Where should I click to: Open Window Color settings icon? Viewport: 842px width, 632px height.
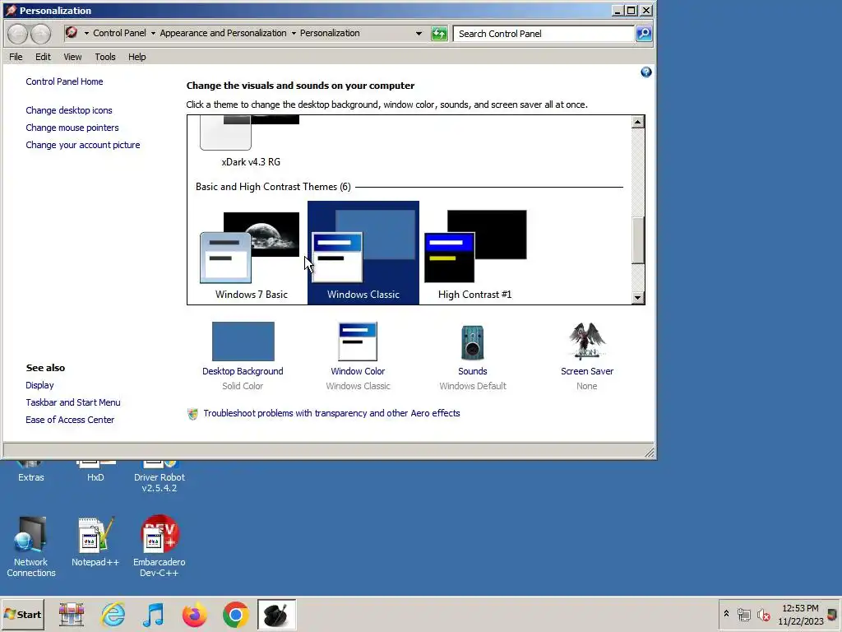point(358,342)
